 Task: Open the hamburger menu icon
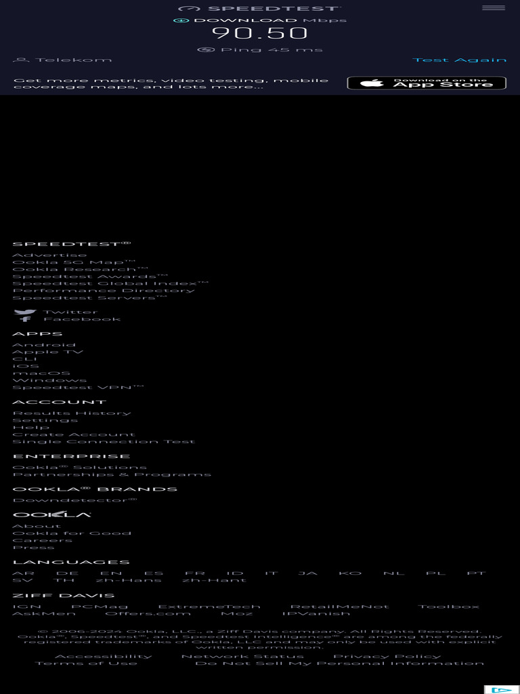(x=494, y=8)
